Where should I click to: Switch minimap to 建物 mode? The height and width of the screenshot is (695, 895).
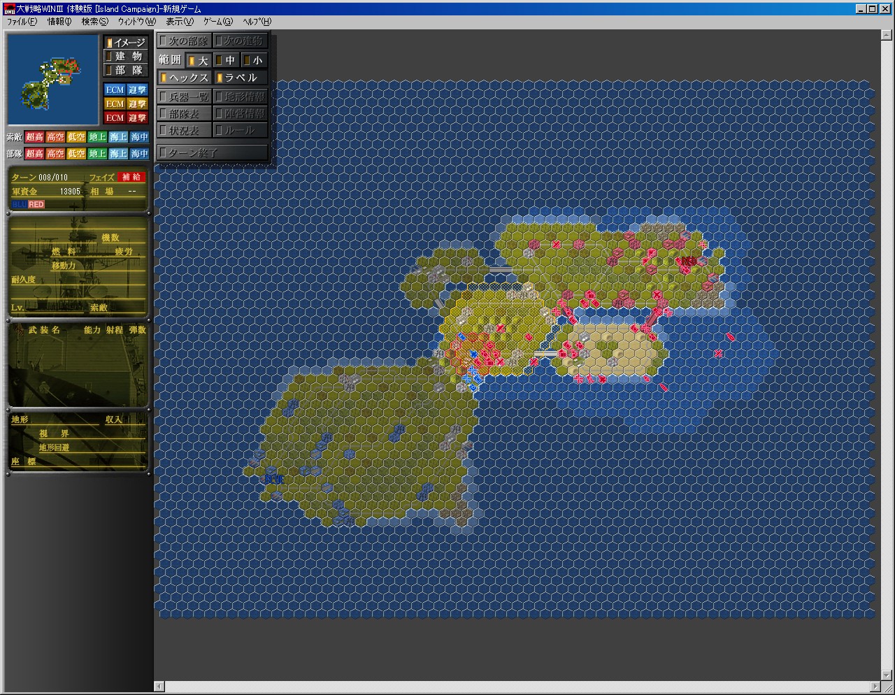pyautogui.click(x=126, y=56)
